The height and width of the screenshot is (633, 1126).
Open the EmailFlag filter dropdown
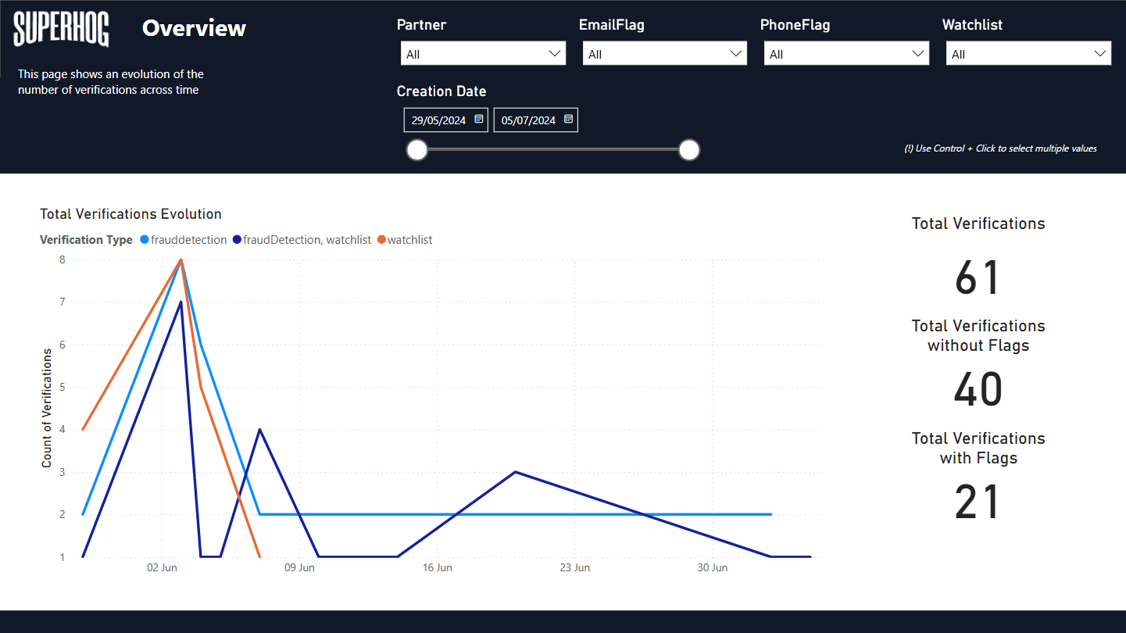coord(664,54)
